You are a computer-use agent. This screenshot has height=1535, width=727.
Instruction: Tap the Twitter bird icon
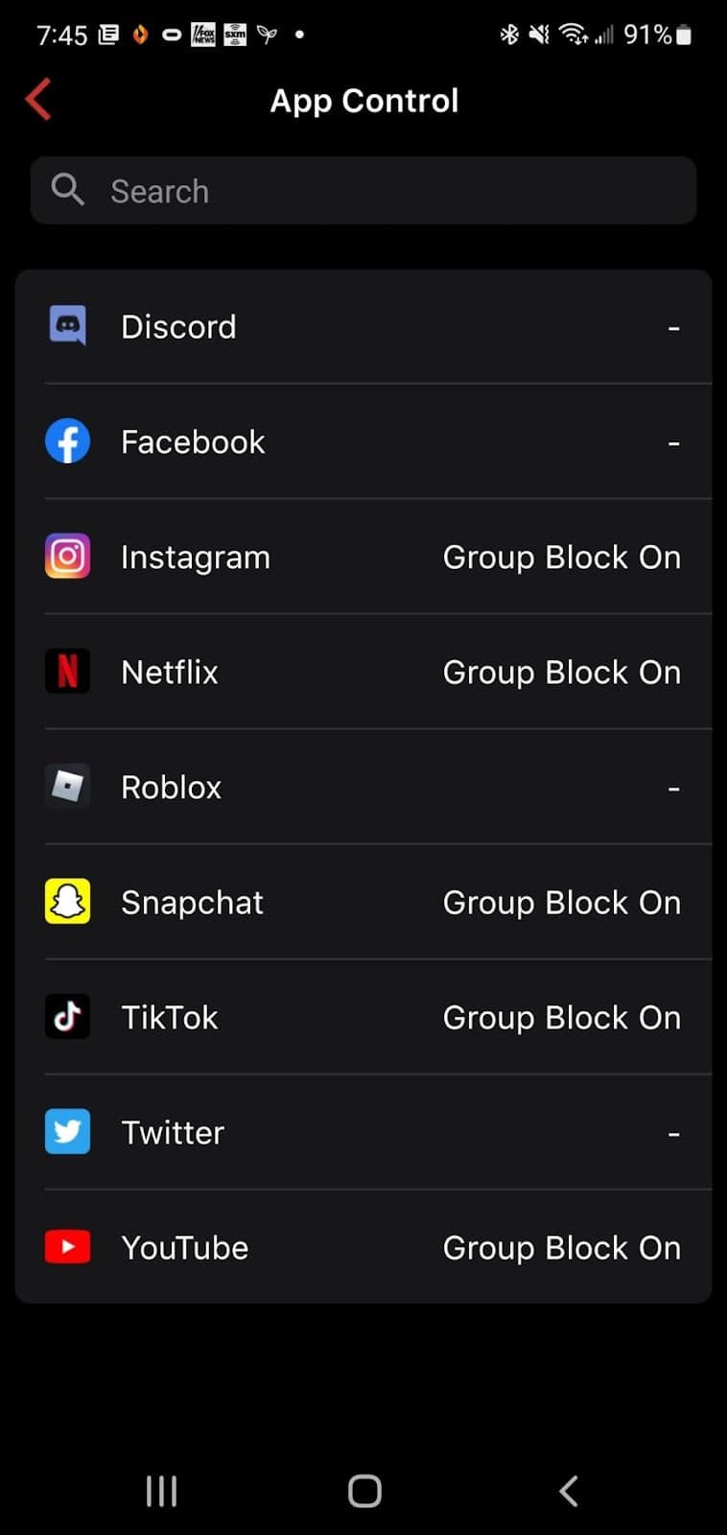coord(67,1132)
